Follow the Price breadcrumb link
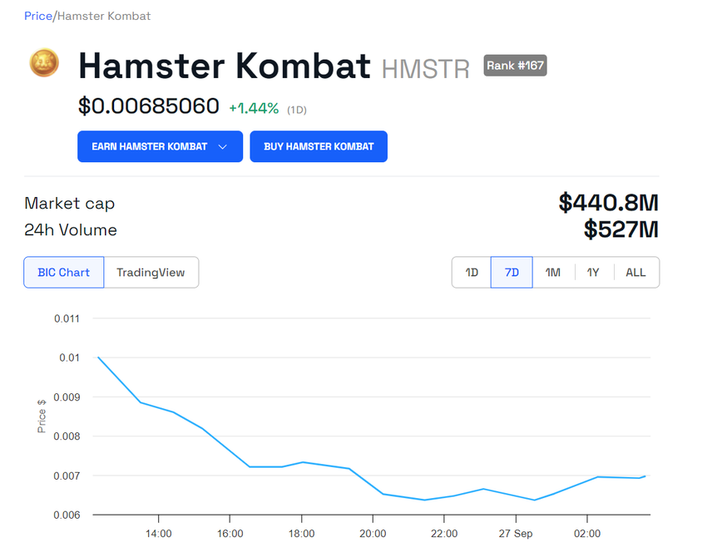The height and width of the screenshot is (552, 707). [x=38, y=16]
